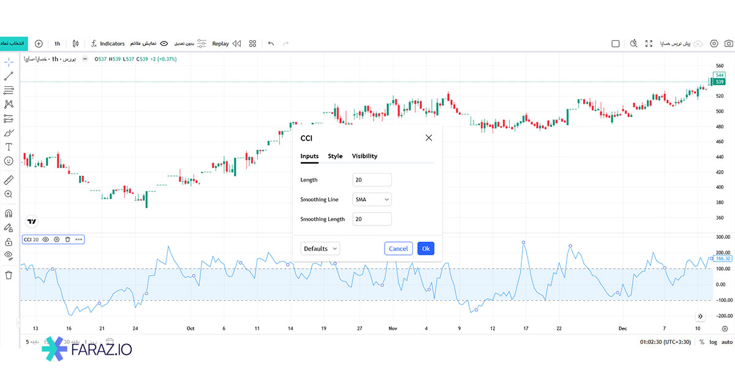Viewport: 735px width, 385px height.
Task: Open the 1h timeframe selector
Action: (x=57, y=43)
